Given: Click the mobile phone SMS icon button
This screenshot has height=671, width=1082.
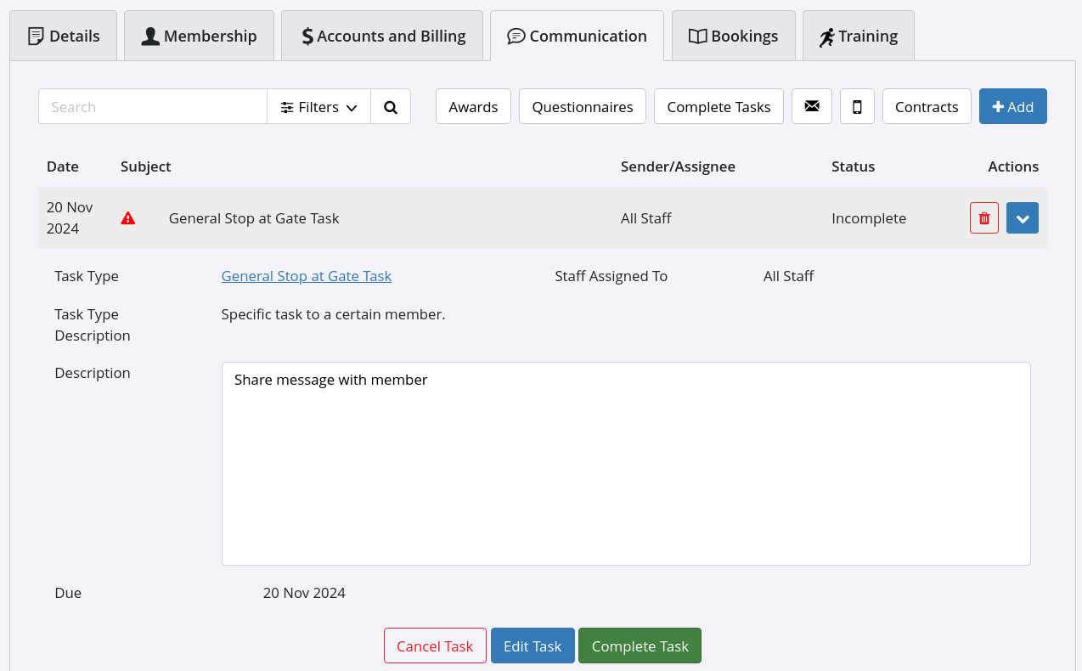Looking at the screenshot, I should (x=857, y=106).
